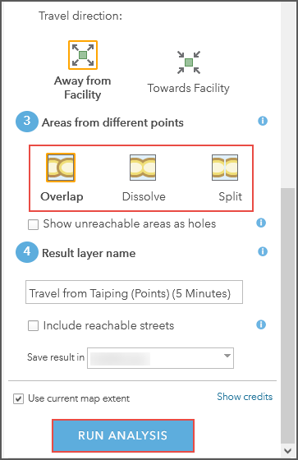This screenshot has height=460, width=298.
Task: Open the Show credits link
Action: pyautogui.click(x=245, y=397)
